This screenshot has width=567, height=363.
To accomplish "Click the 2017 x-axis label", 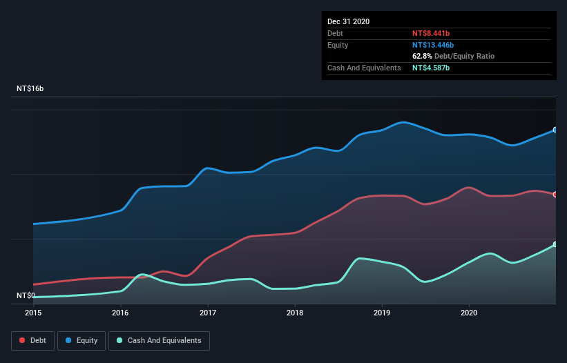I will click(208, 313).
